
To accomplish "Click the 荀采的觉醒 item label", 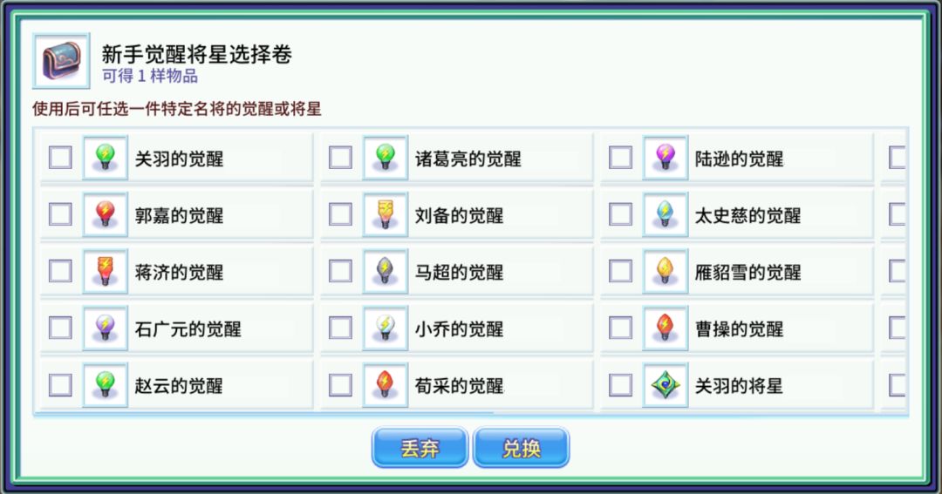I will click(x=459, y=386).
